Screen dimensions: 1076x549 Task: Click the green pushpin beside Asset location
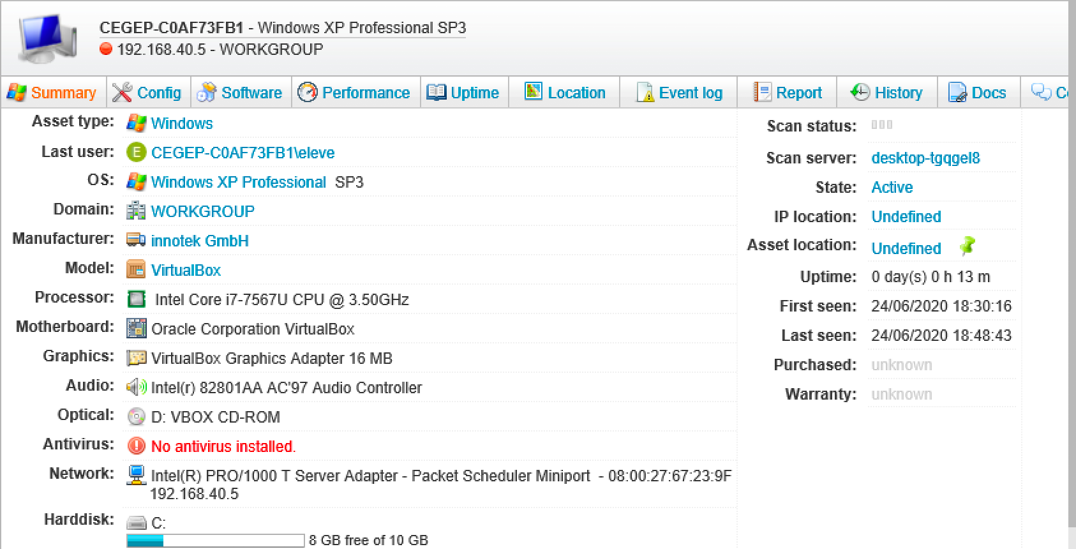pos(968,246)
